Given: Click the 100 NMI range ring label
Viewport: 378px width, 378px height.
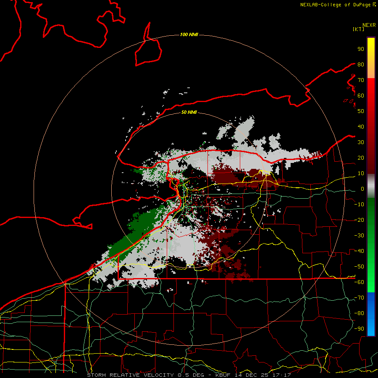Looking at the screenshot, I should pyautogui.click(x=189, y=35).
